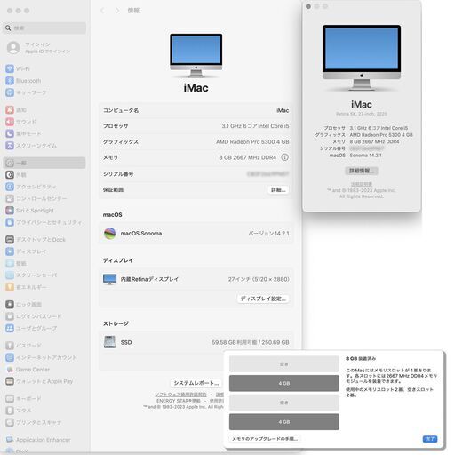Open スクリーンタイム in the sidebar
Image resolution: width=455 pixels, height=455 pixels.
click(x=44, y=146)
